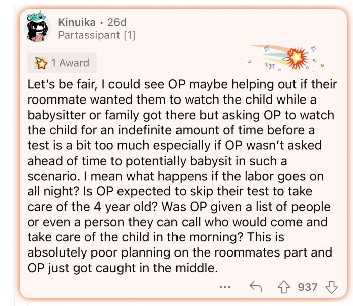Click the 937 vote score

308,287
